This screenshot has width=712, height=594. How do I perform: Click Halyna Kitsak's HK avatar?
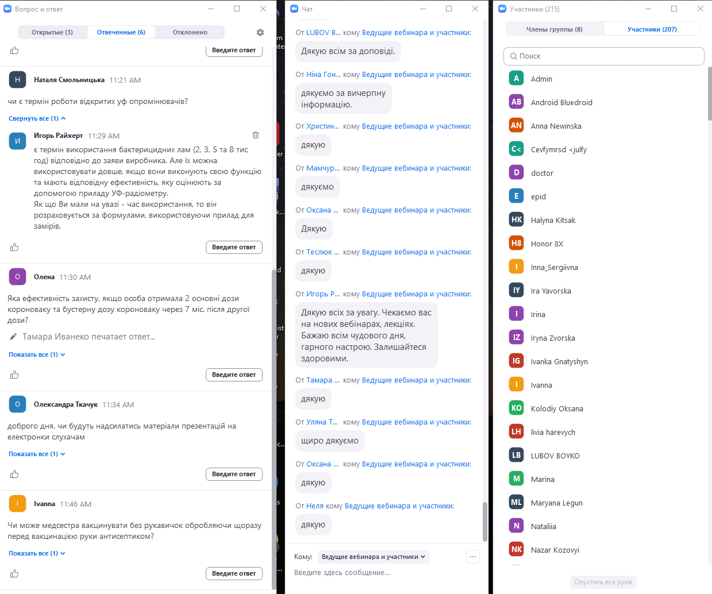[516, 219]
